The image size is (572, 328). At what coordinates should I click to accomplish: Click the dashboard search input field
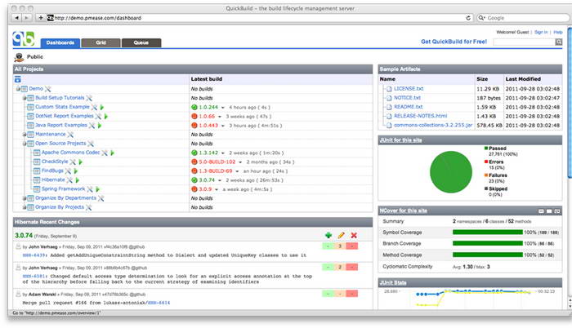pos(524,42)
